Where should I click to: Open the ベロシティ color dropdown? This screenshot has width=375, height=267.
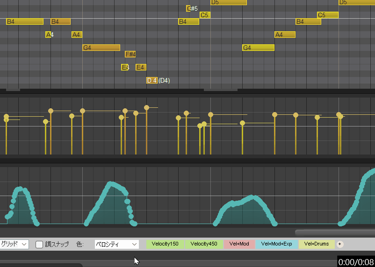(x=116, y=244)
